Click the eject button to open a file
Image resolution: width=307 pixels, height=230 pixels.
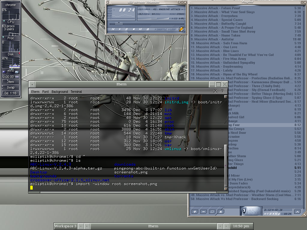[x=148, y=29]
